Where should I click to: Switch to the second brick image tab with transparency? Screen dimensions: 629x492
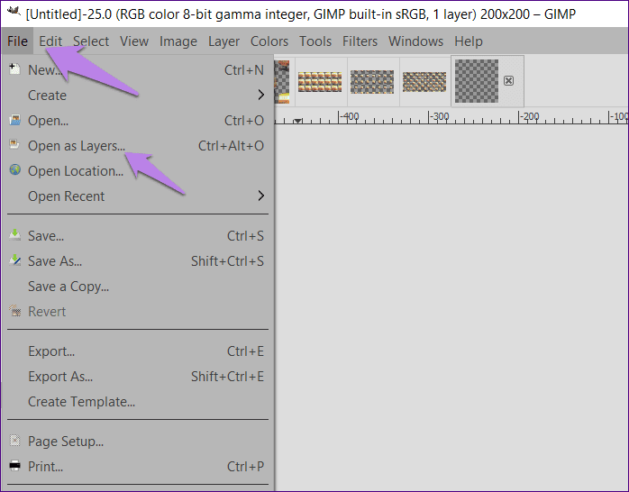pyautogui.click(x=372, y=81)
